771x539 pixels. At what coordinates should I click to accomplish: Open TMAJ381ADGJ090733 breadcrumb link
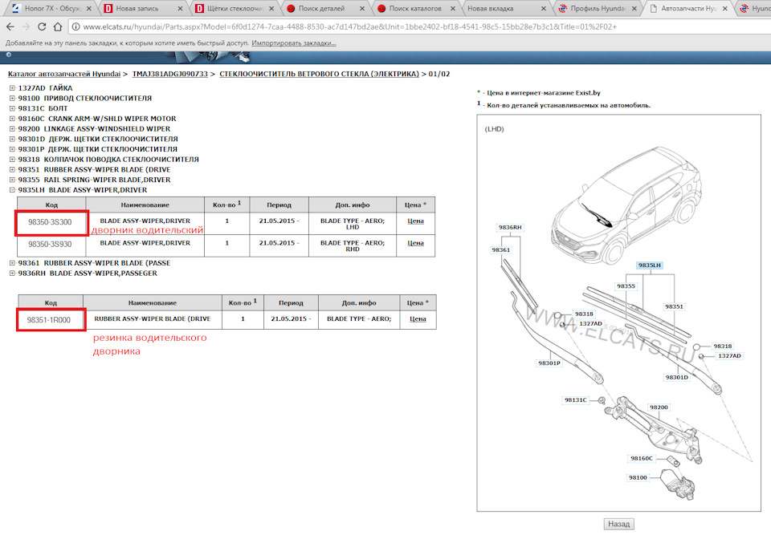point(169,74)
